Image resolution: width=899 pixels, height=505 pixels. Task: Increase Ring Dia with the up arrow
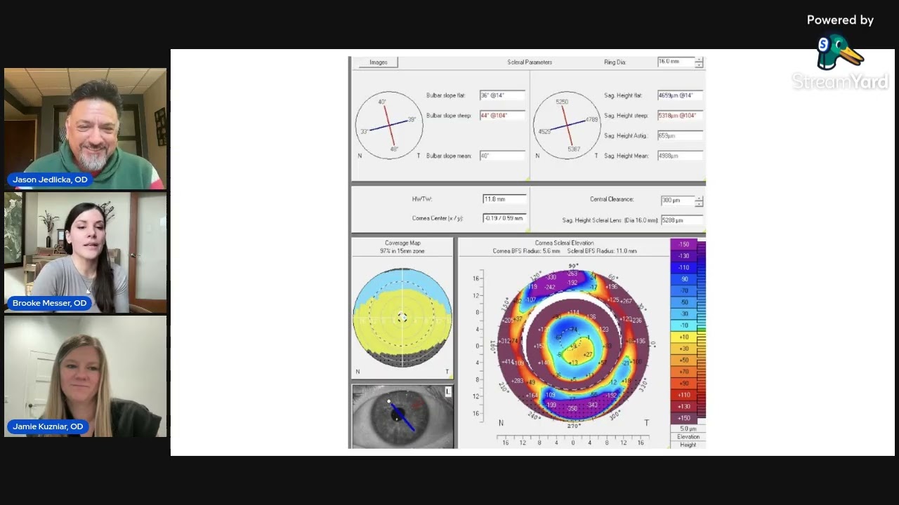tap(699, 59)
